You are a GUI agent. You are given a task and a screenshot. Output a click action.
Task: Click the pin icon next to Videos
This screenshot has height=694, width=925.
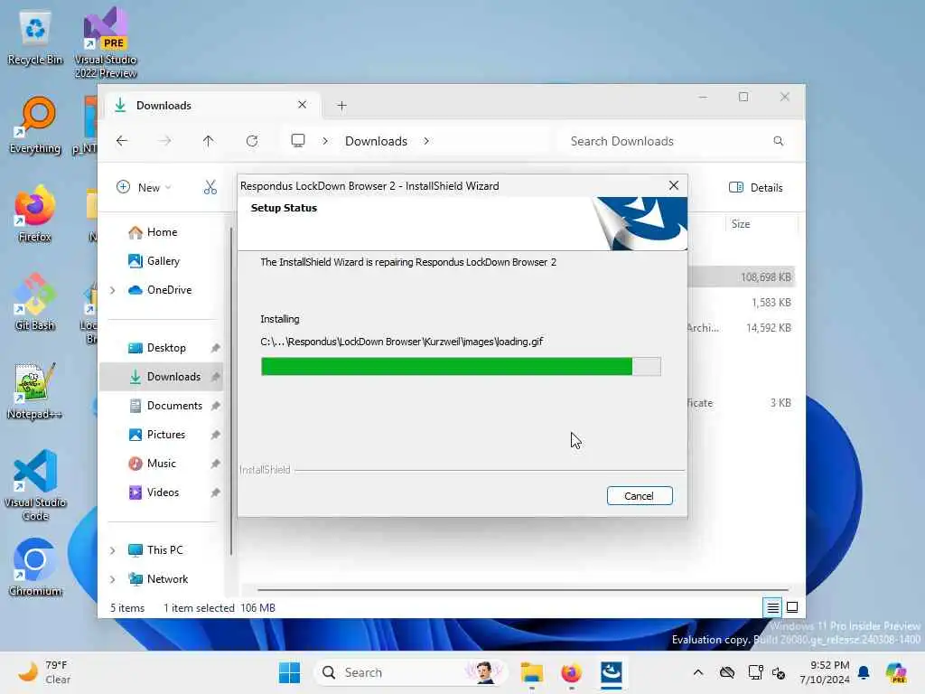point(215,492)
